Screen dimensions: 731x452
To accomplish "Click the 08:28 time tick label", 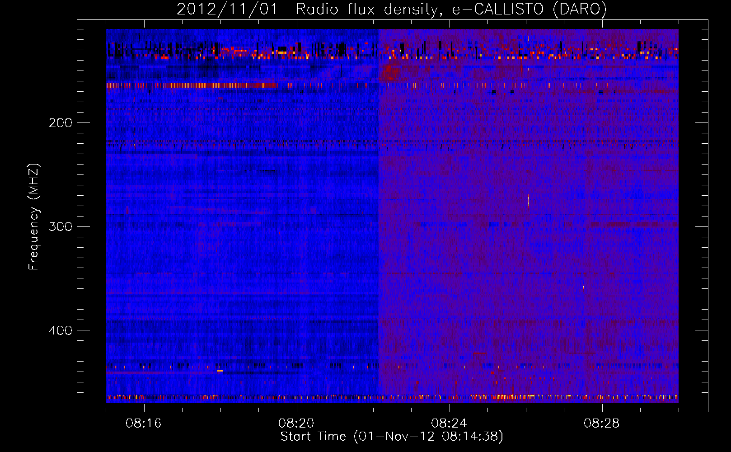I will (602, 424).
